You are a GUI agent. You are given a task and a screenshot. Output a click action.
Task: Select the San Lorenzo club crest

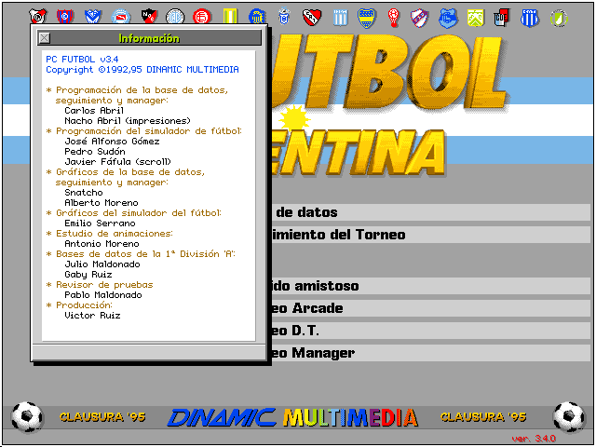click(x=65, y=17)
